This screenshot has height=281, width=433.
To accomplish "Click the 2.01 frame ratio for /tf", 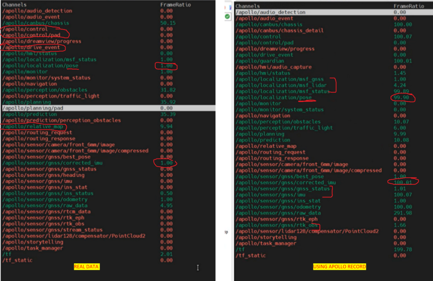I will (166, 254).
